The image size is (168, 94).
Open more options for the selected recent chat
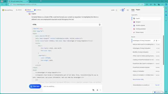point(159,41)
